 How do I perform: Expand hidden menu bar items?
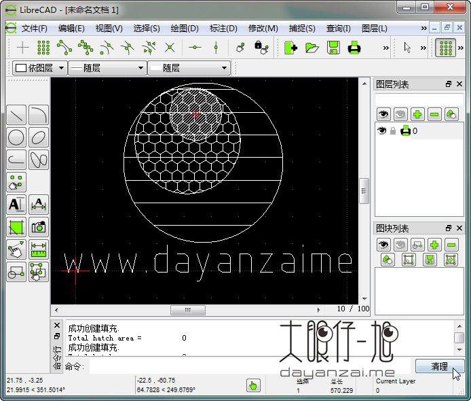pos(423,29)
